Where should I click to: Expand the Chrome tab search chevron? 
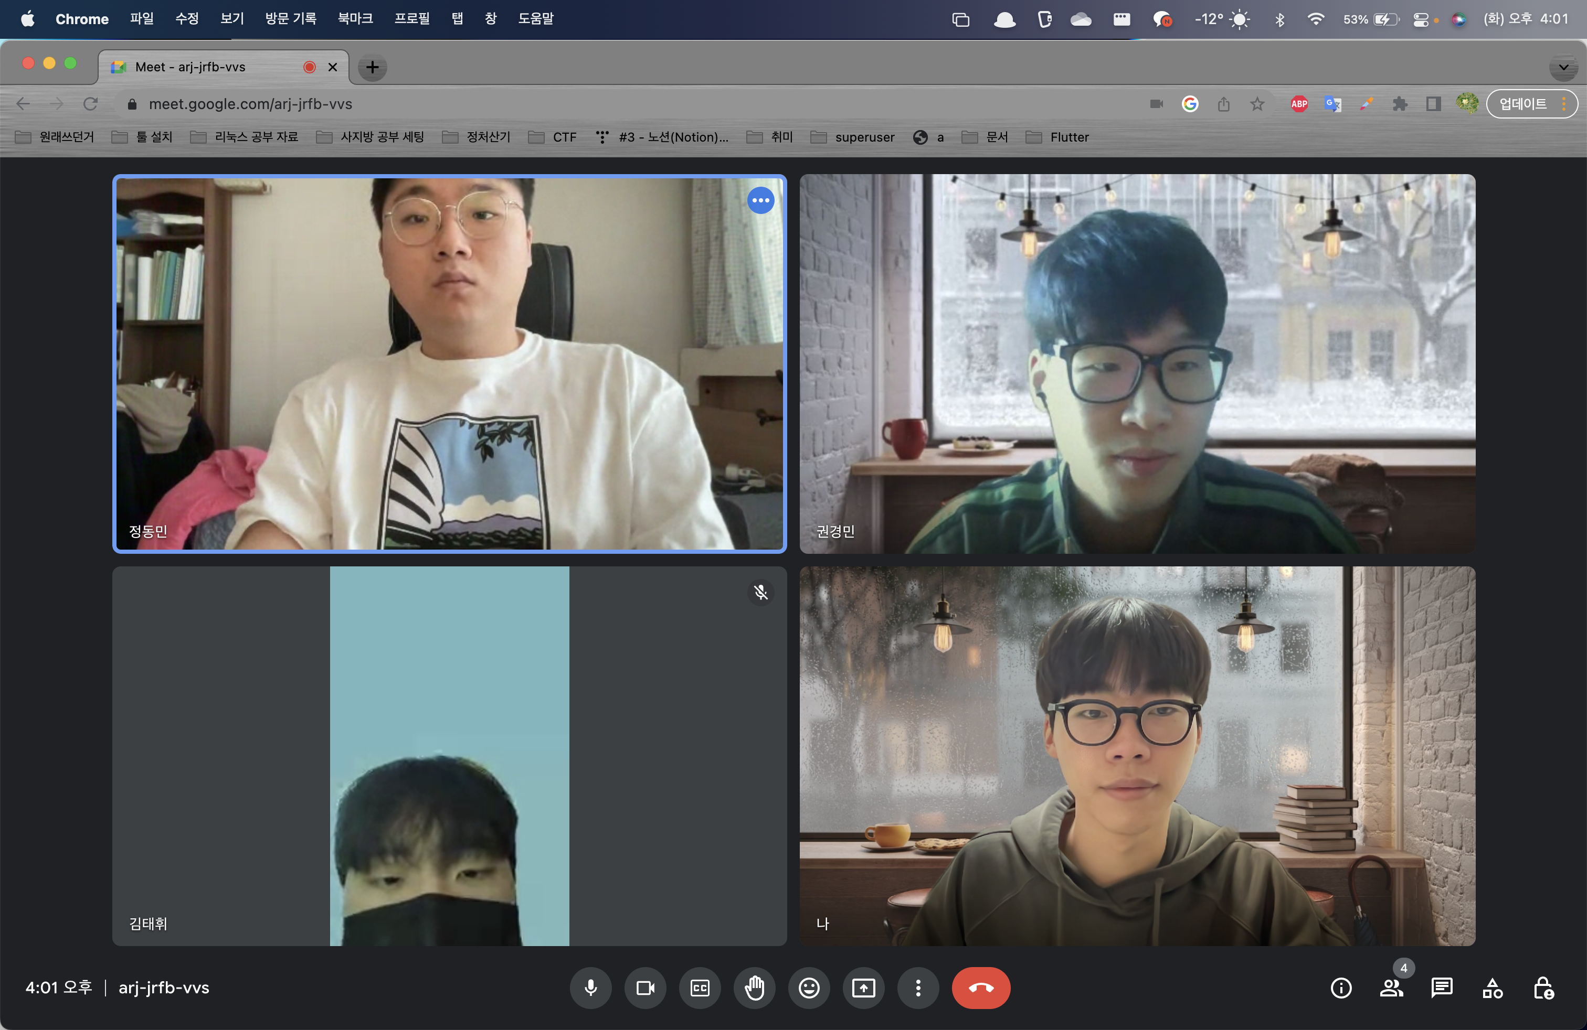pyautogui.click(x=1564, y=67)
